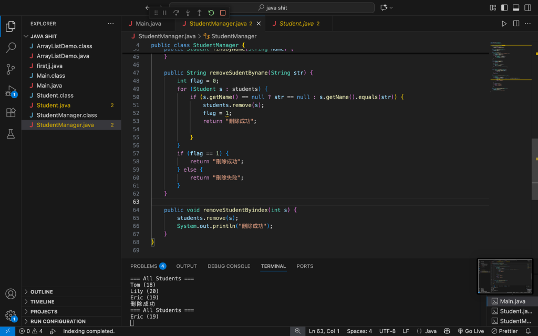Viewport: 538px width, 336px height.
Task: Switch to the Main.java editor tab
Action: point(148,24)
